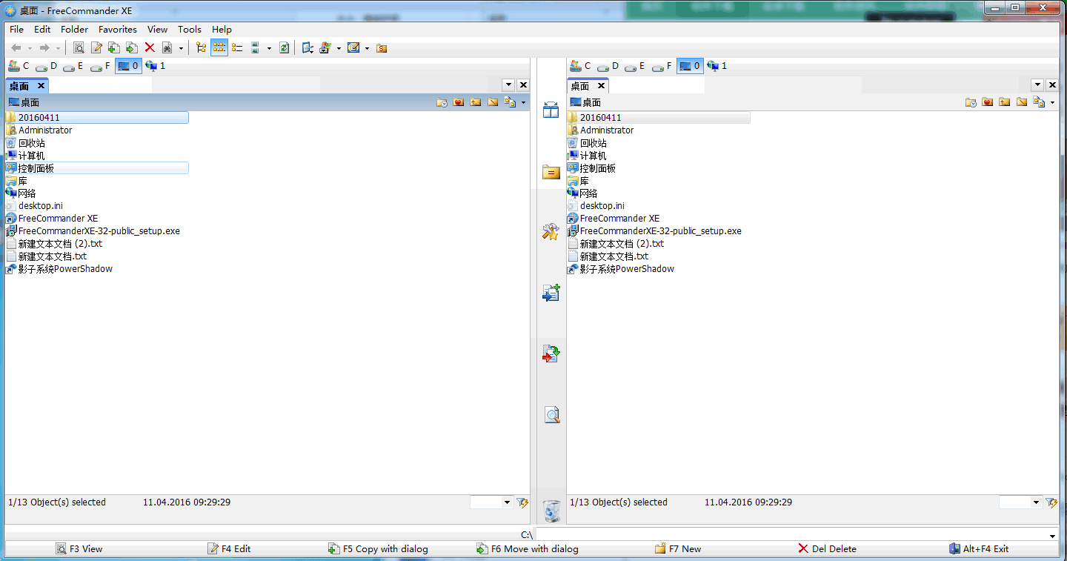Open the dropdown beside the binoculars search icon
This screenshot has width=1067, height=561.
click(x=181, y=48)
